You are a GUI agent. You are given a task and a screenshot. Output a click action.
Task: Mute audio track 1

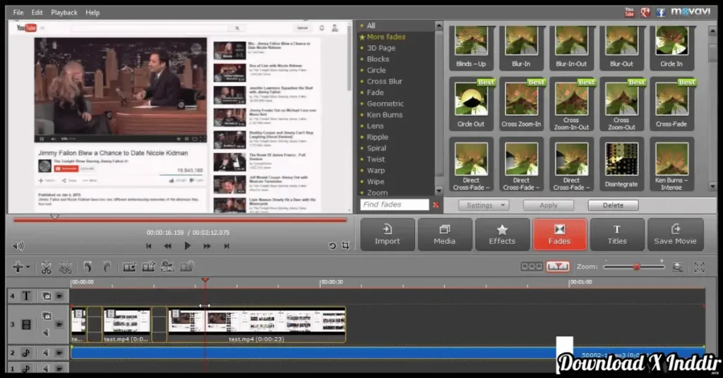[46, 368]
